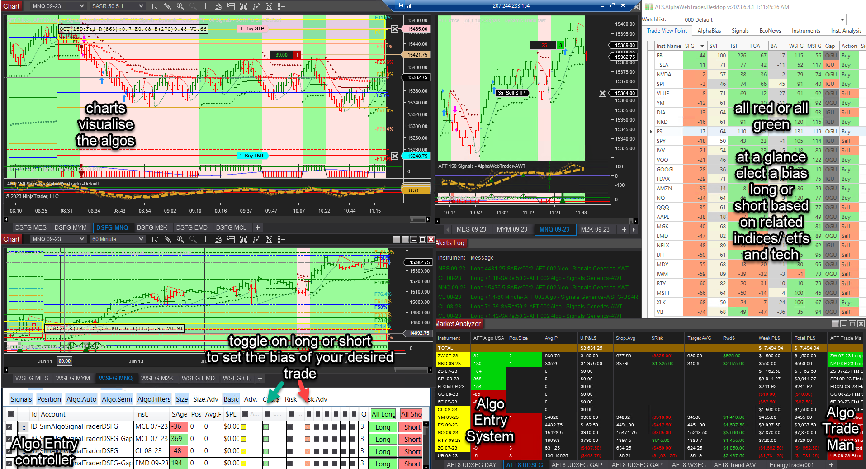Click All Short button in algo controller
Screen dimensions: 866x469
pos(411,414)
